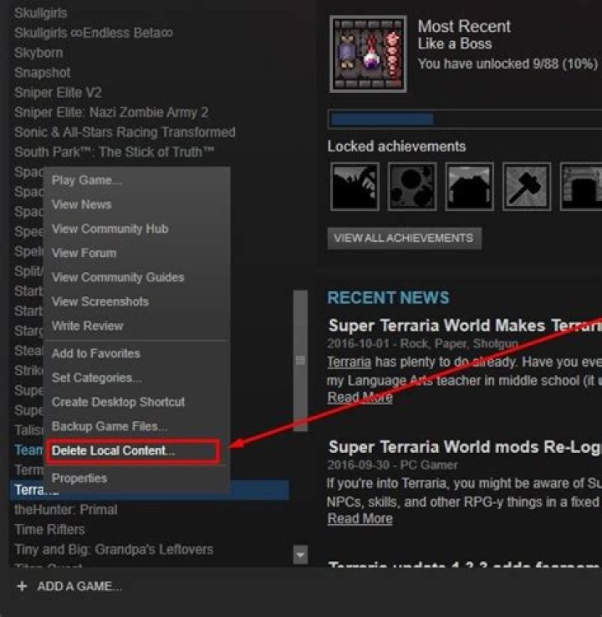Open Properties from the context menu
The width and height of the screenshot is (602, 617).
click(79, 478)
